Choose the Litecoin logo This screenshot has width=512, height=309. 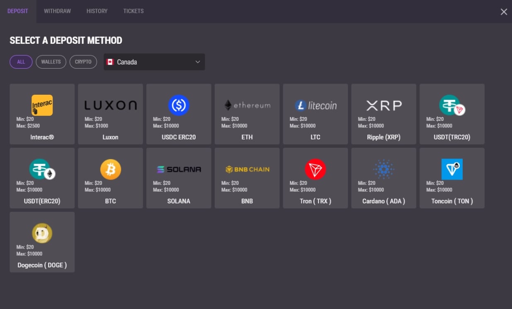click(x=315, y=105)
